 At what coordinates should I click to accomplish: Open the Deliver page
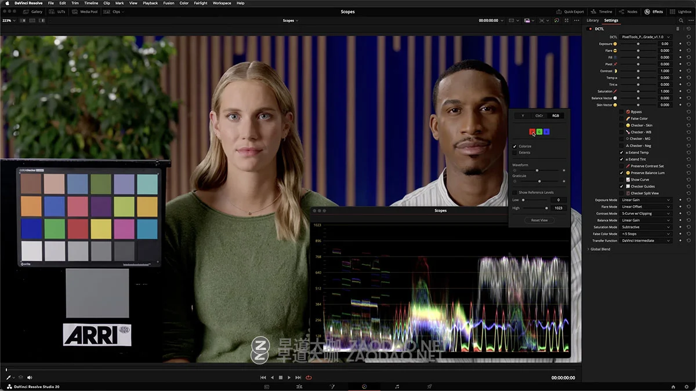tap(430, 386)
